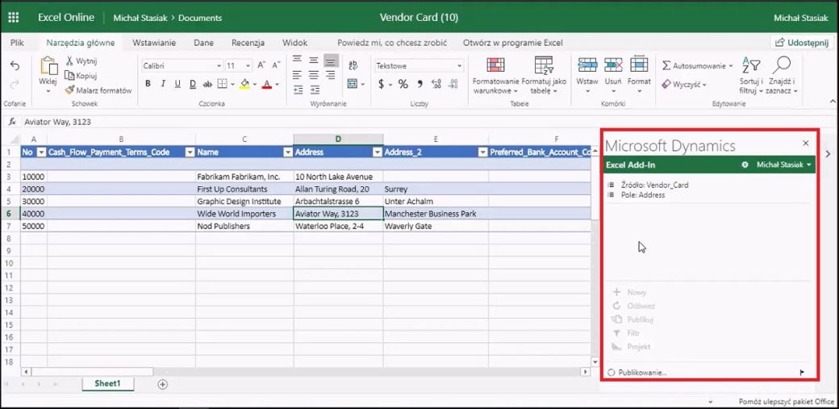Apply the yellow fill color
This screenshot has width=839, height=409.
[244, 84]
